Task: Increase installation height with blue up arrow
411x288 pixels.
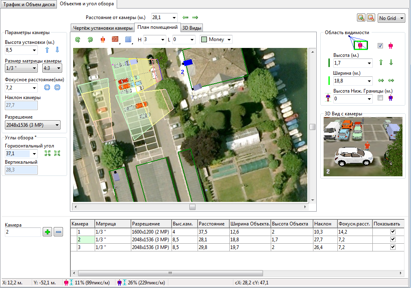Action: (47, 50)
